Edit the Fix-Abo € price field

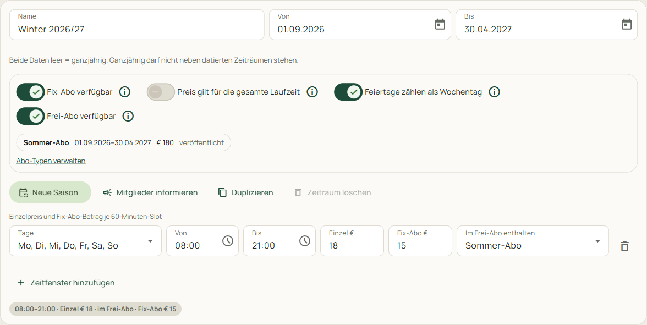click(x=420, y=241)
